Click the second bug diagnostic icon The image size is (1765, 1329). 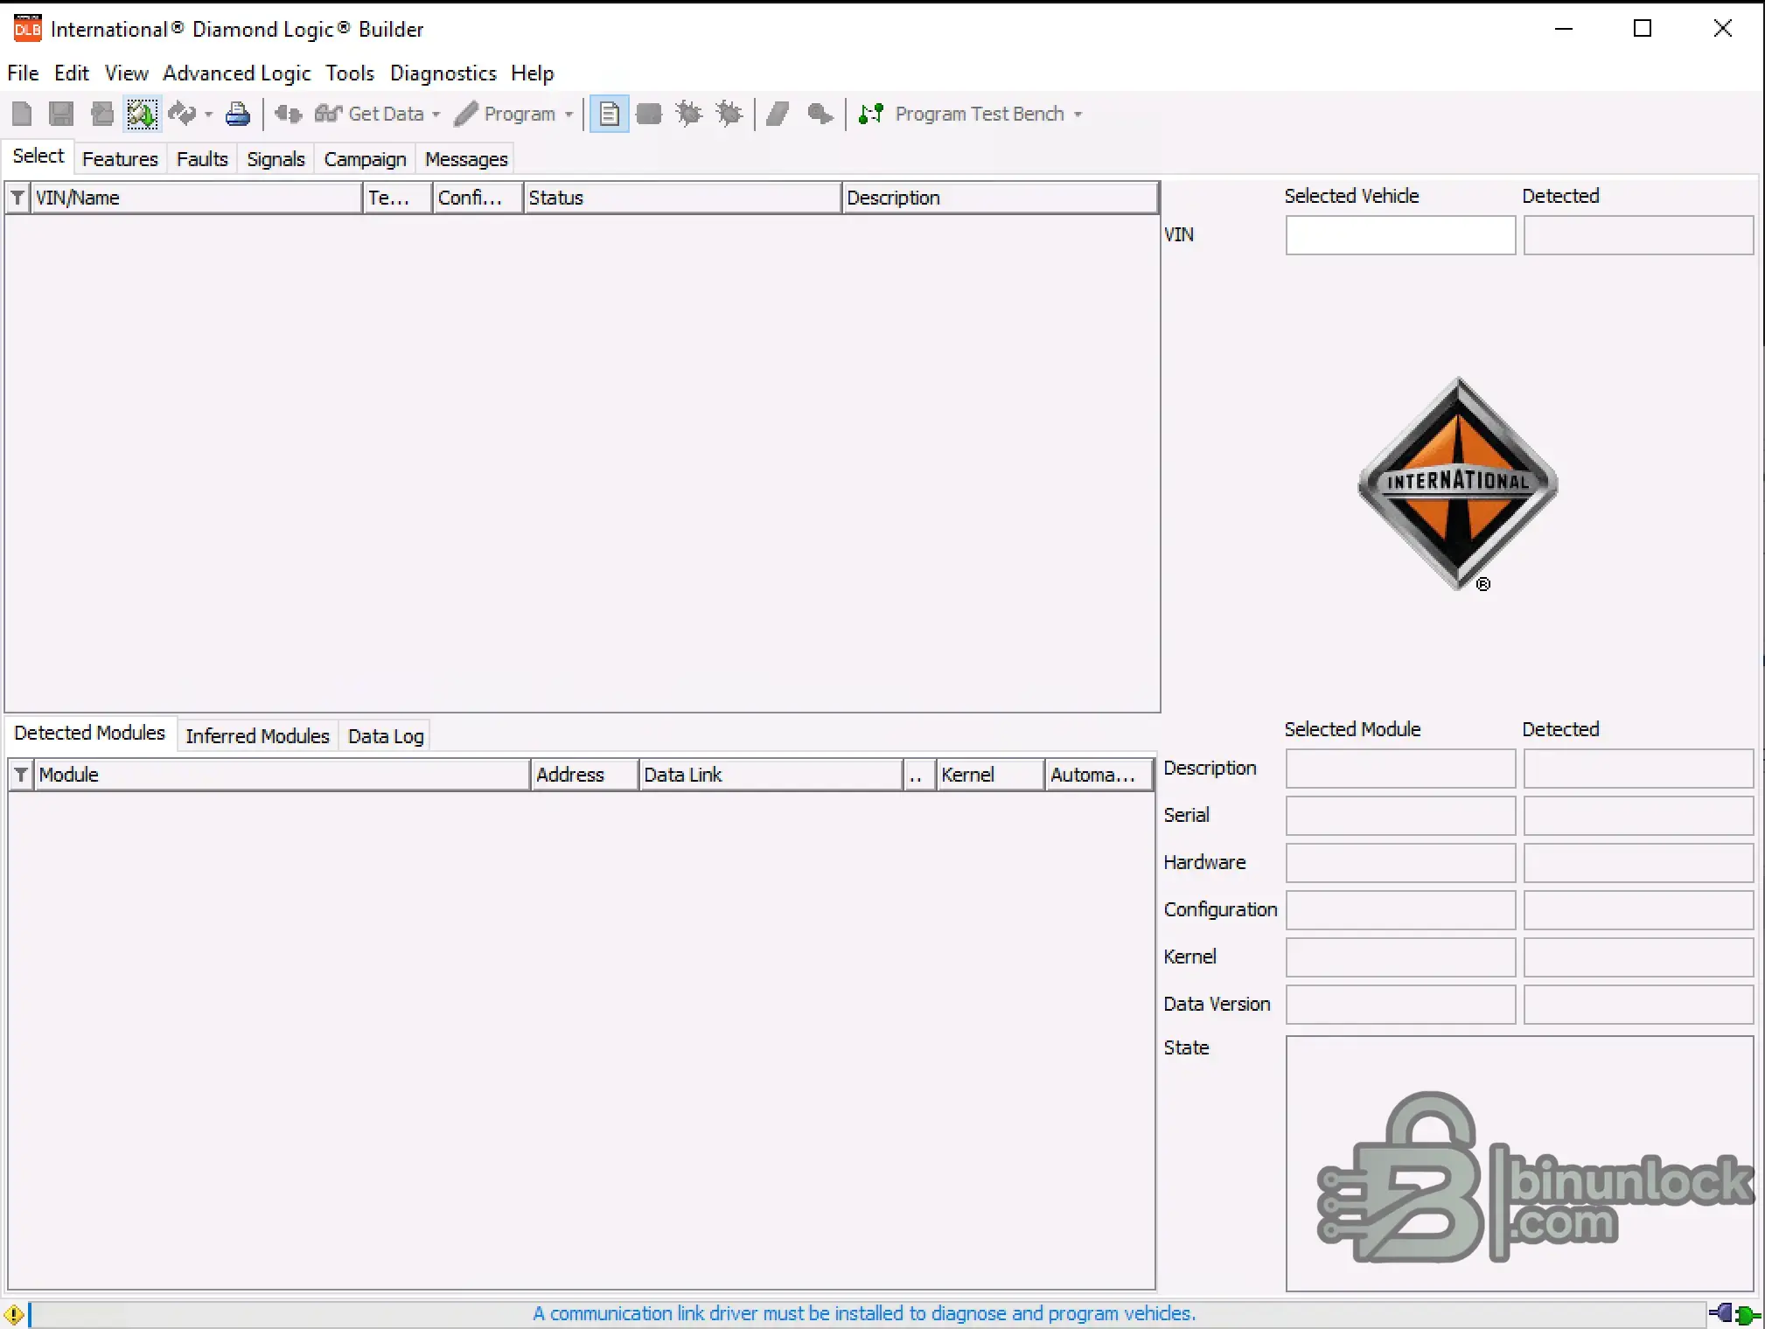point(729,114)
